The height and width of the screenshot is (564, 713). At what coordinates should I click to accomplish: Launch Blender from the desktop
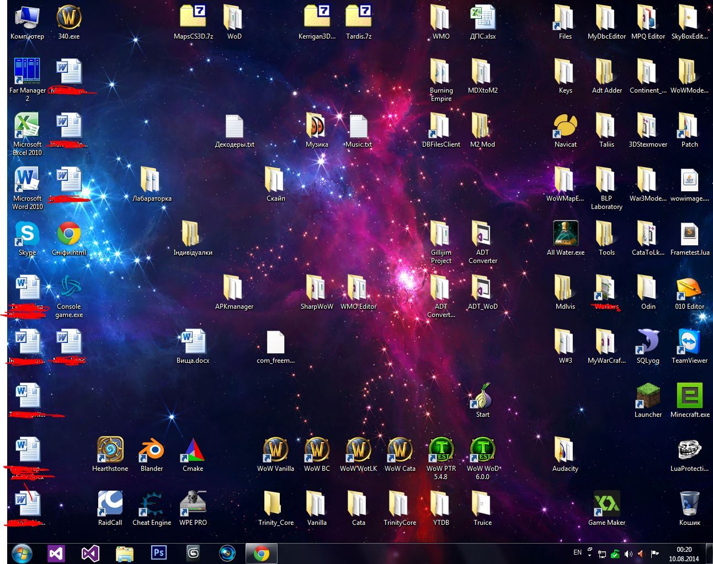pyautogui.click(x=151, y=450)
